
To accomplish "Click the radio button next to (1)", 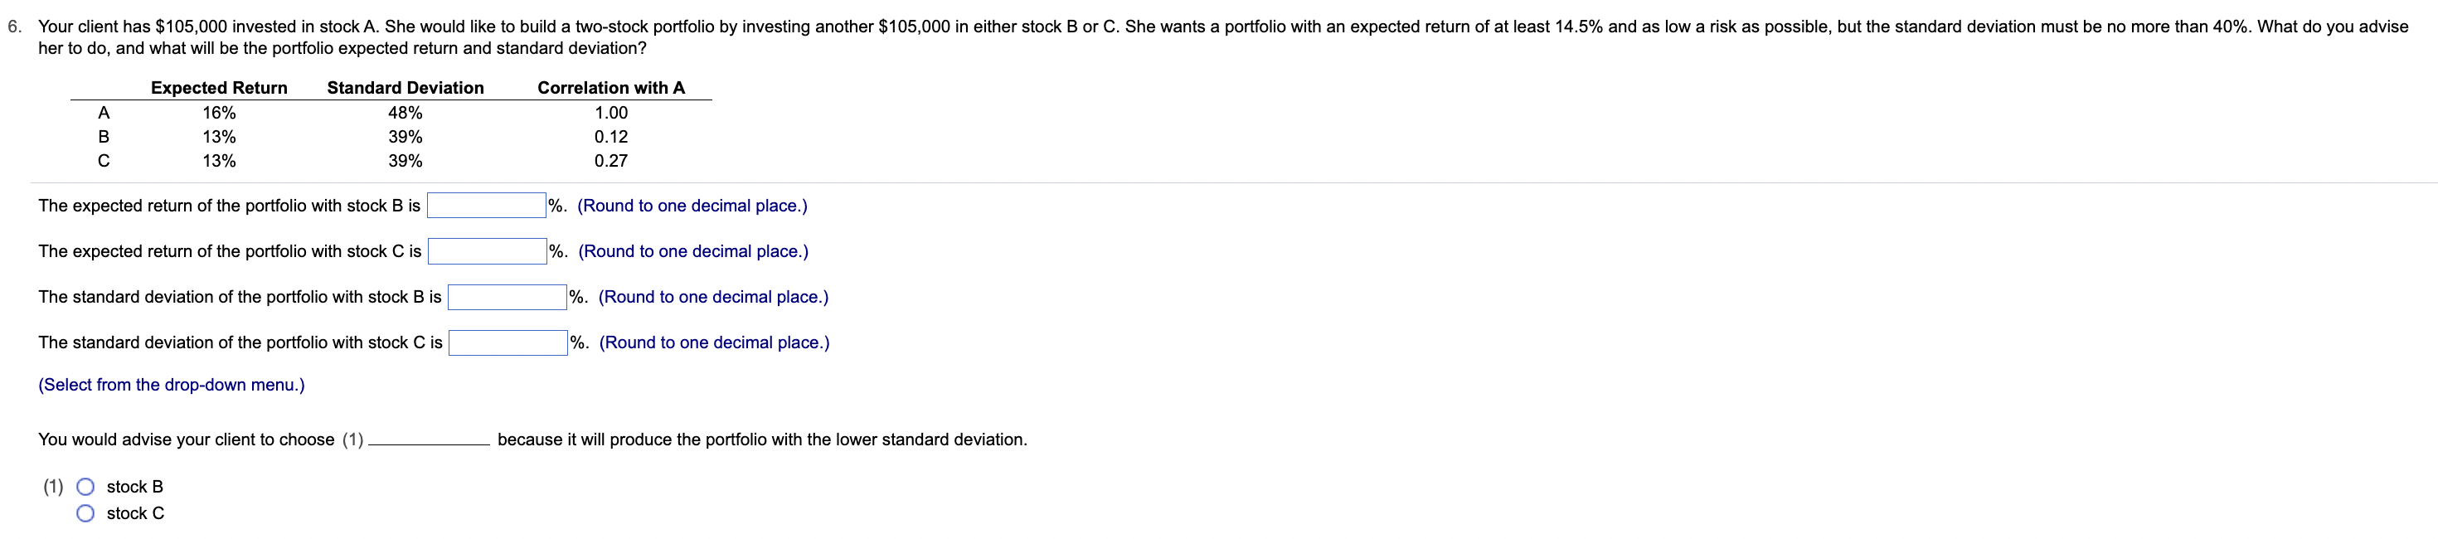I will (85, 487).
